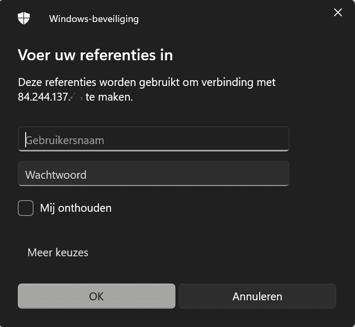Cancel the dialog via Annuleren
This screenshot has width=355, height=327.
point(257,296)
